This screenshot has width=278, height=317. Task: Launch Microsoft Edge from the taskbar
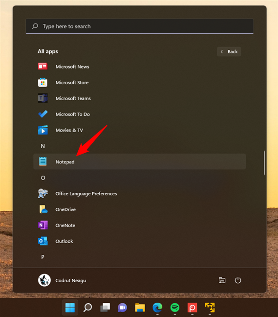[157, 308]
